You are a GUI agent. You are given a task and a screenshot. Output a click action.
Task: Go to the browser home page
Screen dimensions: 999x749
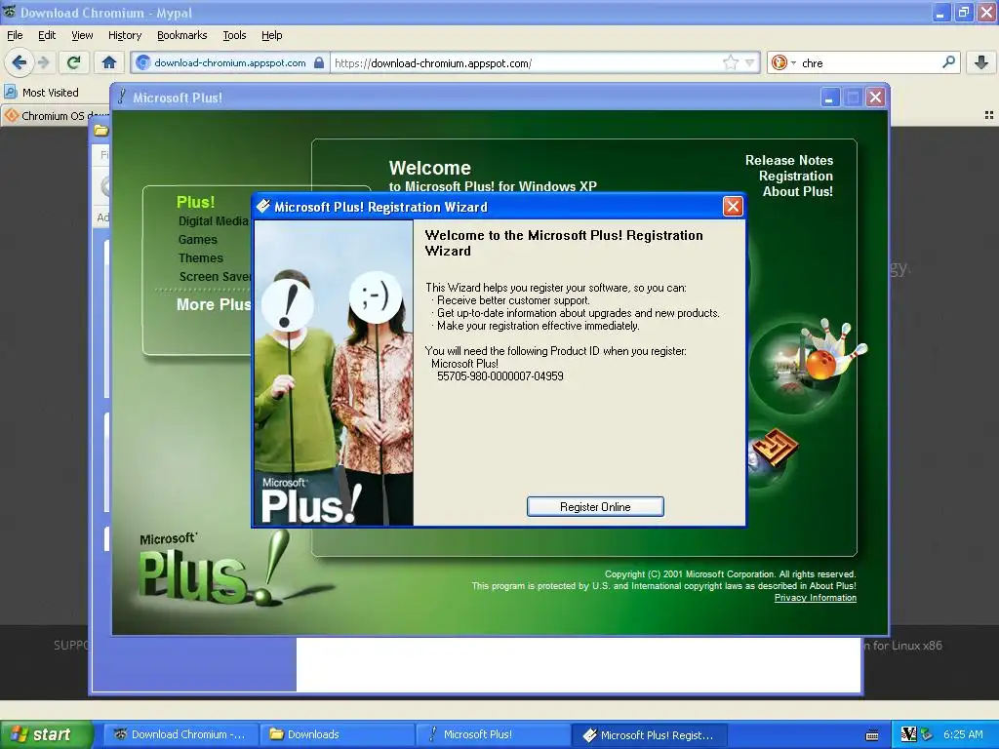click(109, 62)
